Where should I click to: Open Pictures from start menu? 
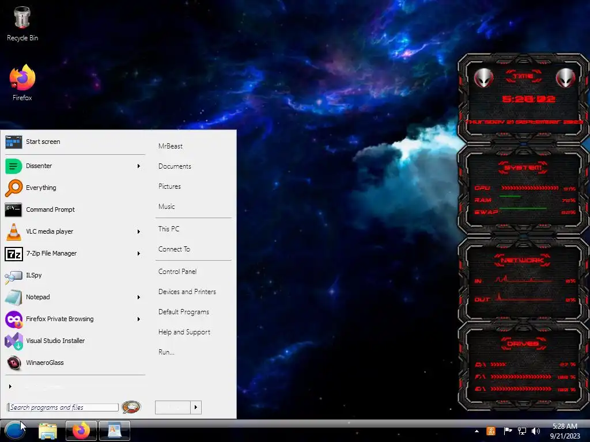pyautogui.click(x=169, y=186)
